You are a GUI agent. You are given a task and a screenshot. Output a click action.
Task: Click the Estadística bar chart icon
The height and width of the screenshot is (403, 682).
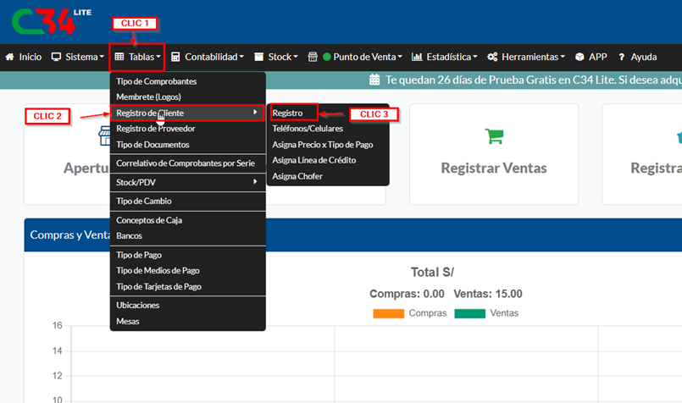(x=417, y=57)
